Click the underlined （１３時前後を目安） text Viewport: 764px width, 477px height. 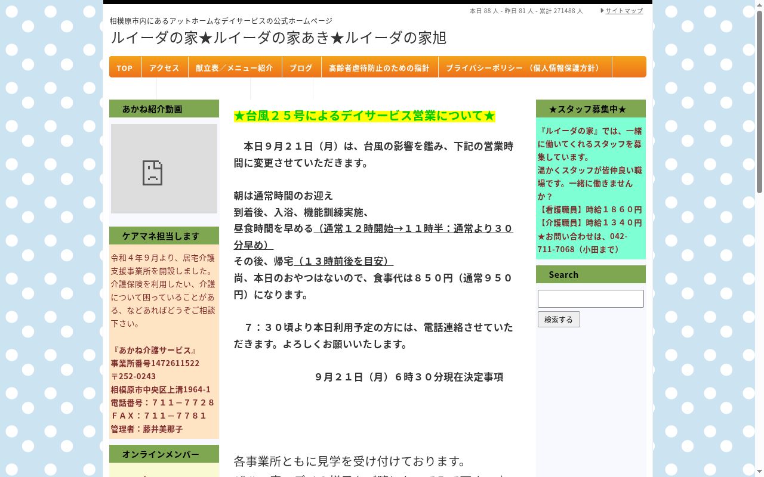click(343, 261)
